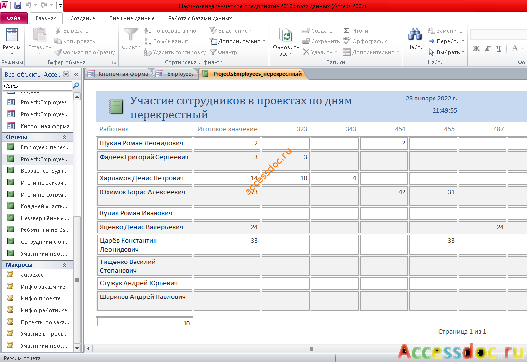Toggle underline Ч formatting button
527x362 pixels.
click(x=499, y=48)
